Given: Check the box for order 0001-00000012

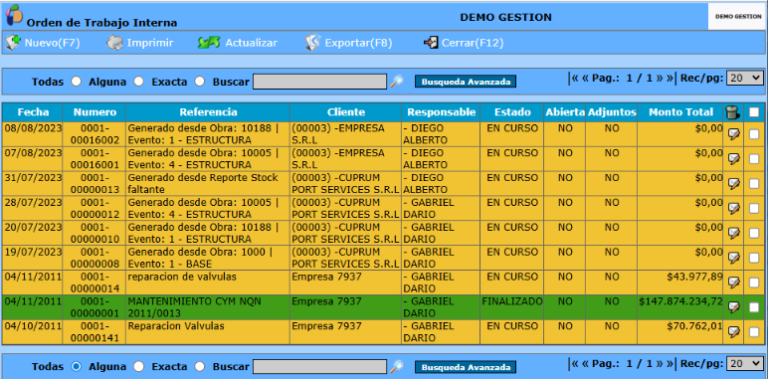Looking at the screenshot, I should point(754,208).
